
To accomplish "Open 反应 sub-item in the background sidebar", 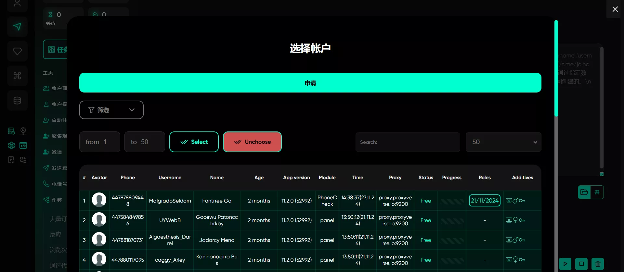I will (x=56, y=234).
